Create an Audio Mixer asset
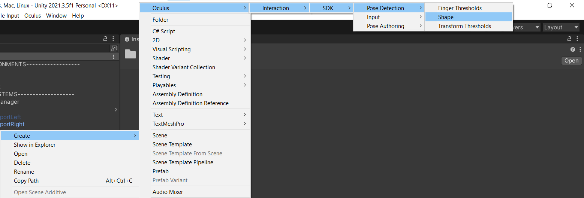 (x=194, y=192)
